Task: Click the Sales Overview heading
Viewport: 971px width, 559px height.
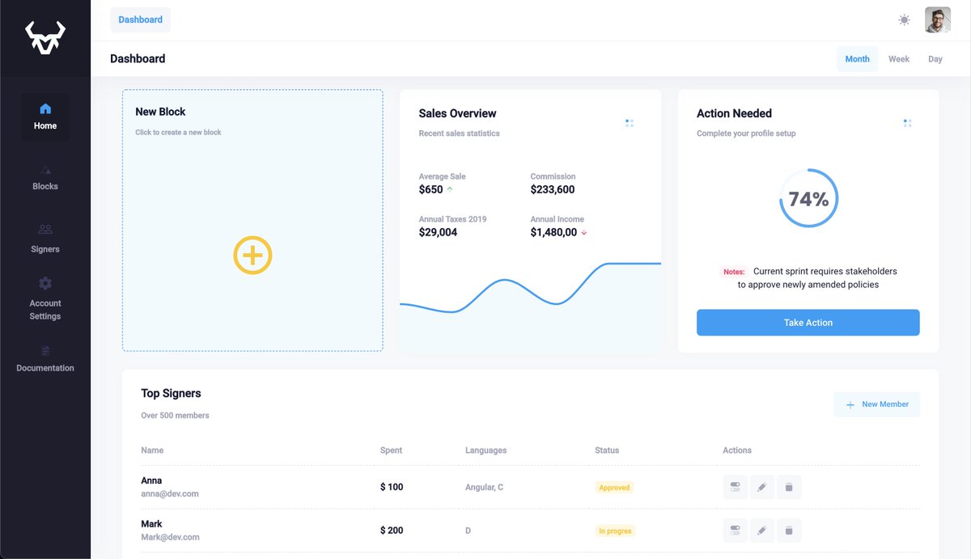Action: (x=457, y=113)
